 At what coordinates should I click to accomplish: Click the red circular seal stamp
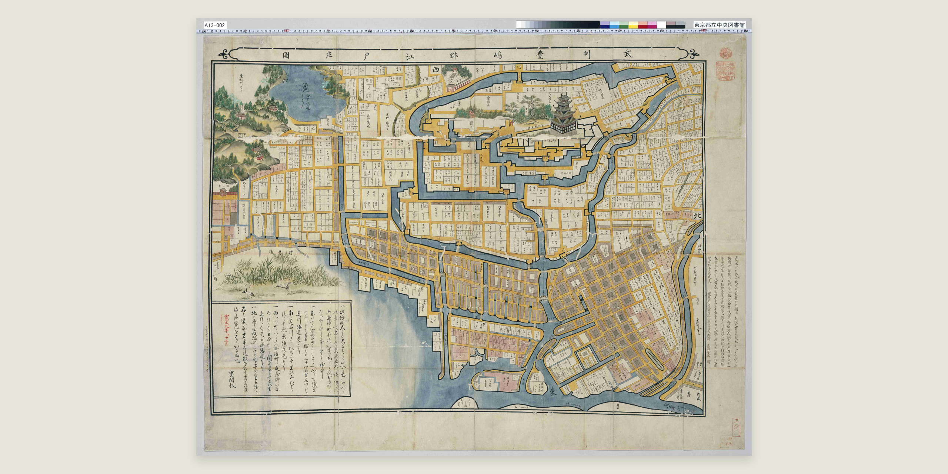point(723,54)
